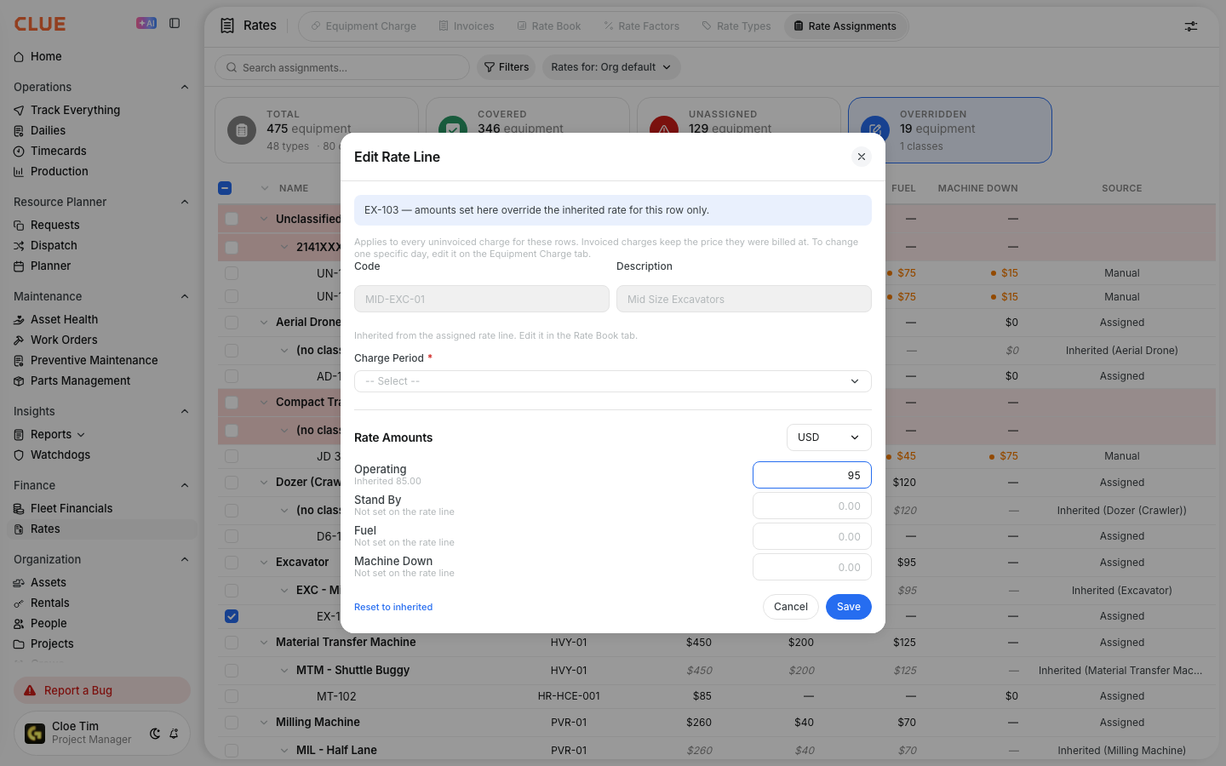Open the Rate Types tab

point(736,26)
